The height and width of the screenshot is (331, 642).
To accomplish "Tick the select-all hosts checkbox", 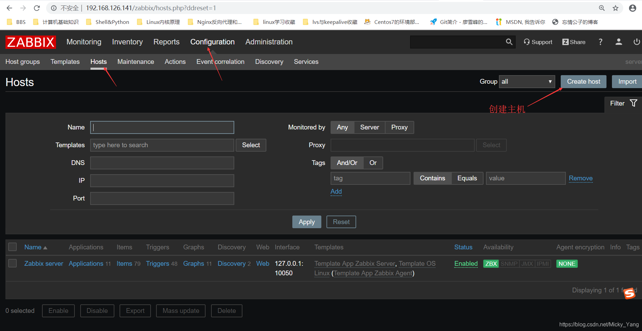I will click(x=13, y=247).
